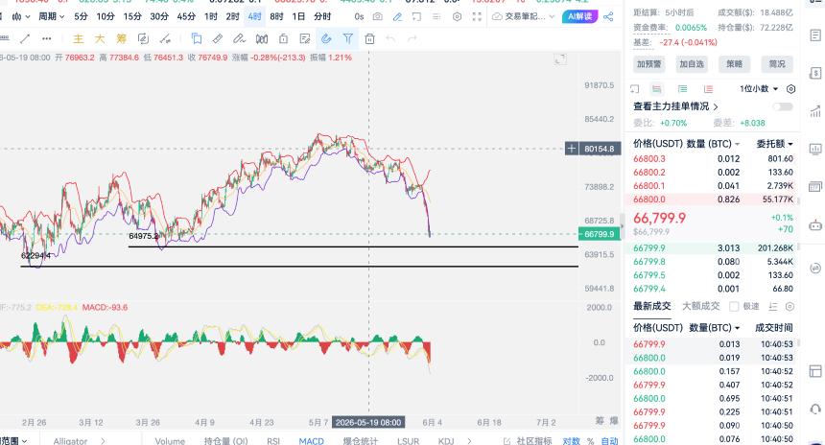Open more drawing tools ellipsis
Image resolution: width=825 pixels, height=445 pixels.
tap(47, 39)
